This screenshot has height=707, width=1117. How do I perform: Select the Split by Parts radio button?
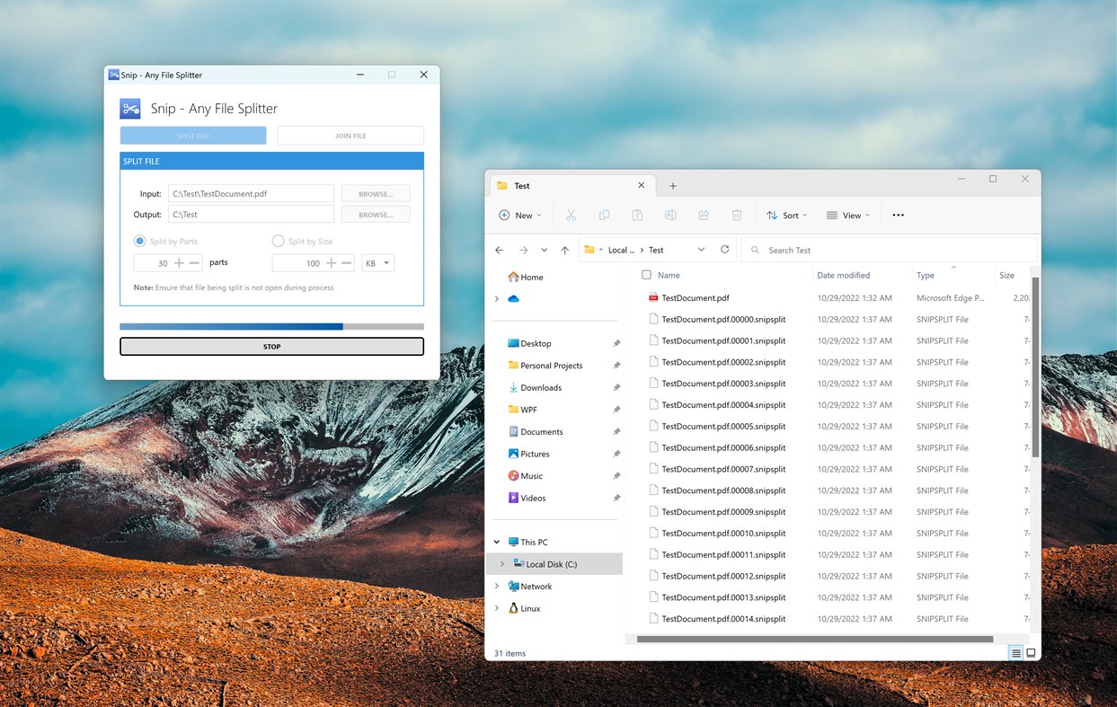(139, 241)
